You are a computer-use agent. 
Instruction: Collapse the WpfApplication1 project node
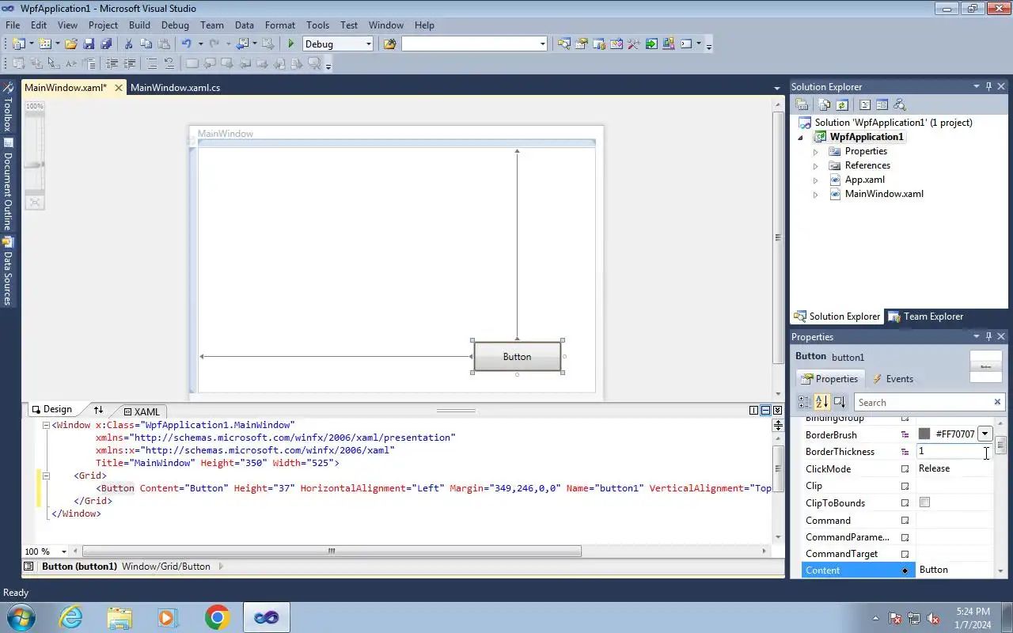point(801,138)
